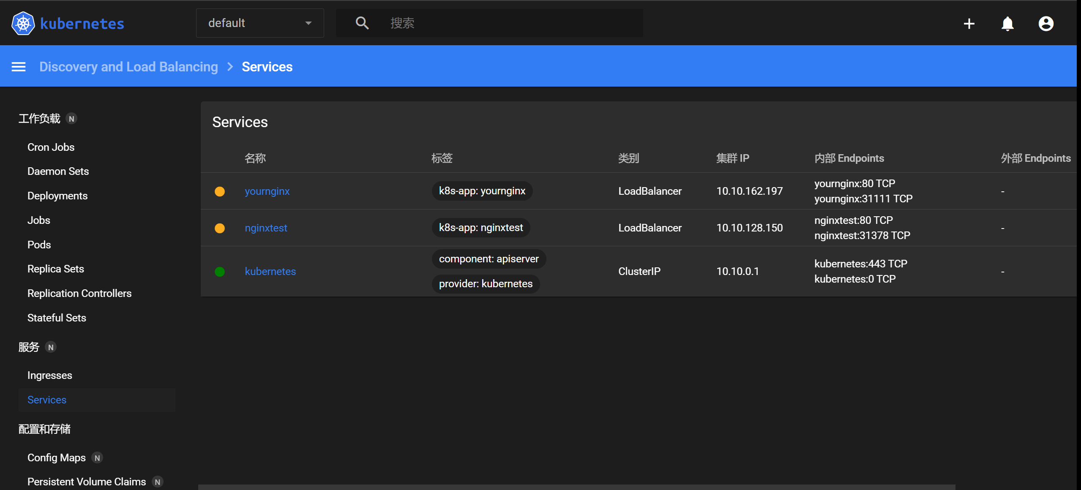Click the horizontal scrollbar at bottom

coord(576,487)
